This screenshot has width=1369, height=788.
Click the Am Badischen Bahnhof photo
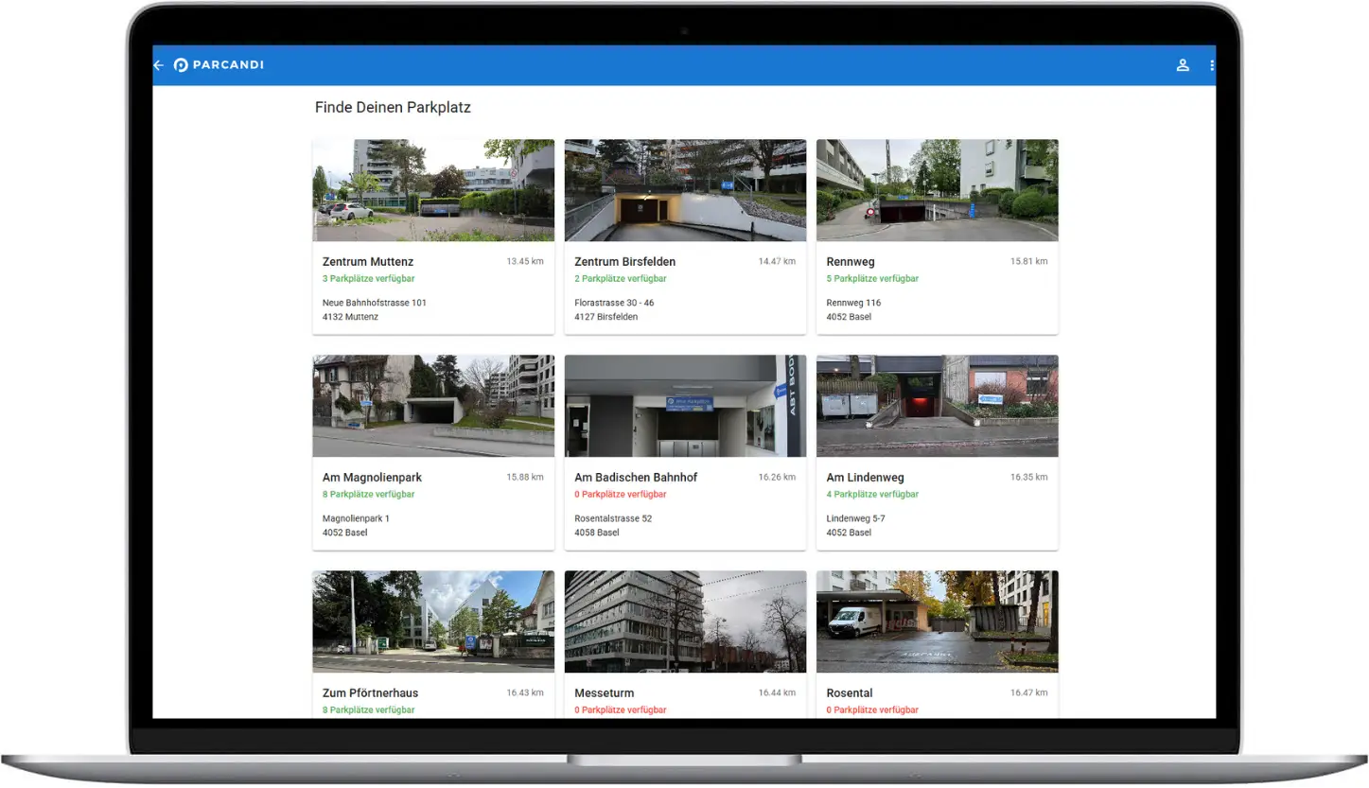(x=685, y=406)
